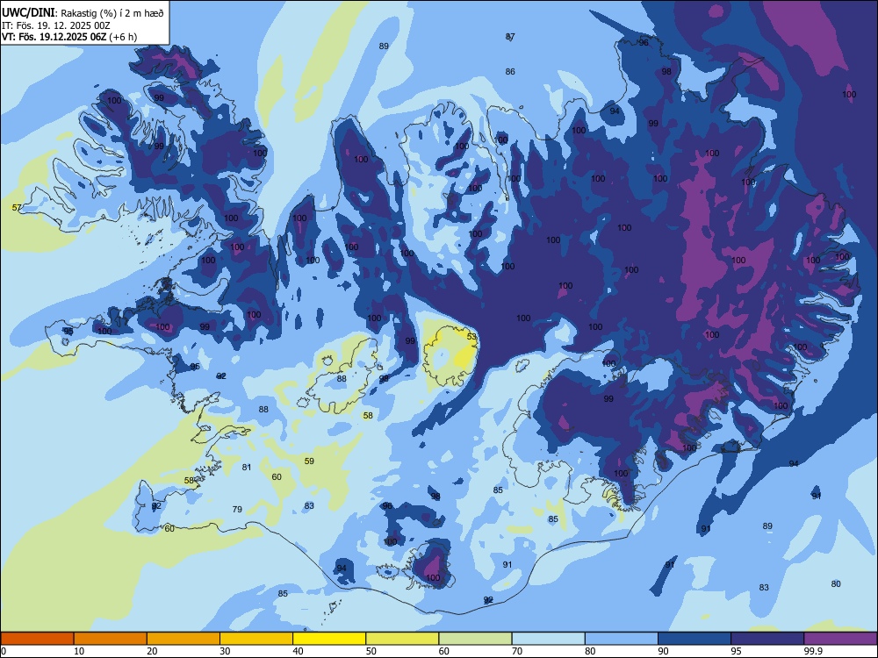This screenshot has height=658, width=878.
Task: Click the '81' humidity value in southwest Iceland
Action: [x=247, y=467]
